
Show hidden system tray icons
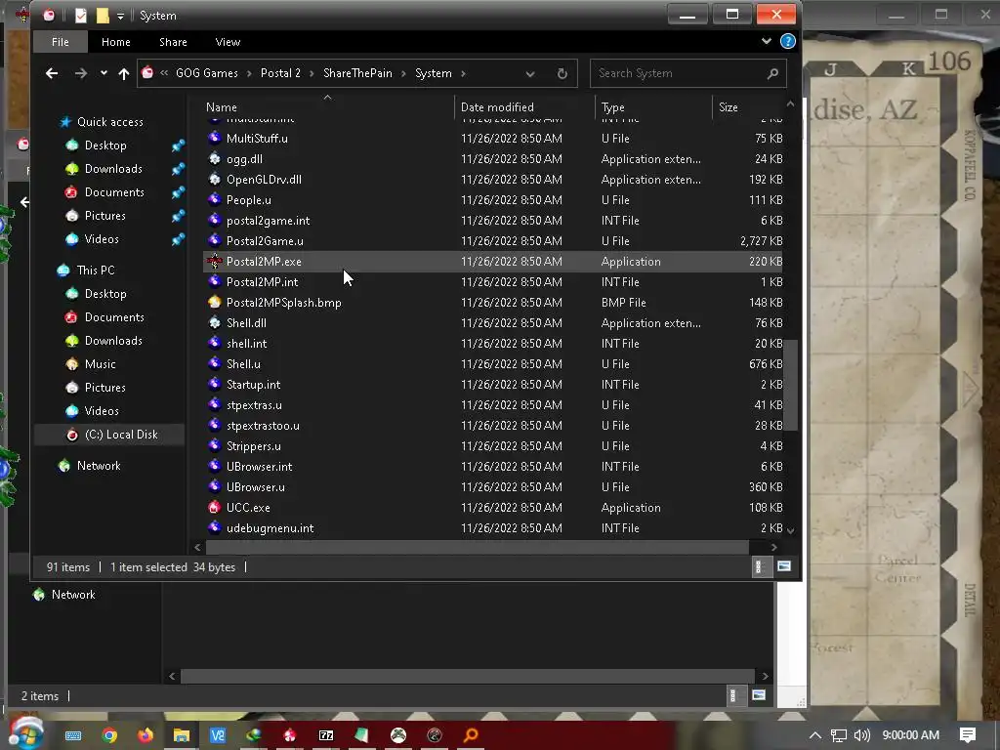click(x=814, y=734)
